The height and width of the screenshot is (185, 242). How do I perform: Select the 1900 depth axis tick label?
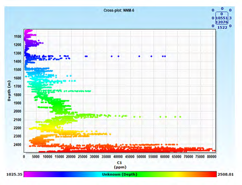tap(18, 103)
